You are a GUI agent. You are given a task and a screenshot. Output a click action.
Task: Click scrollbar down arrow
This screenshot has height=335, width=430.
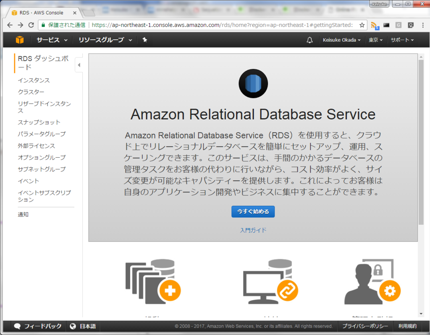point(421,314)
